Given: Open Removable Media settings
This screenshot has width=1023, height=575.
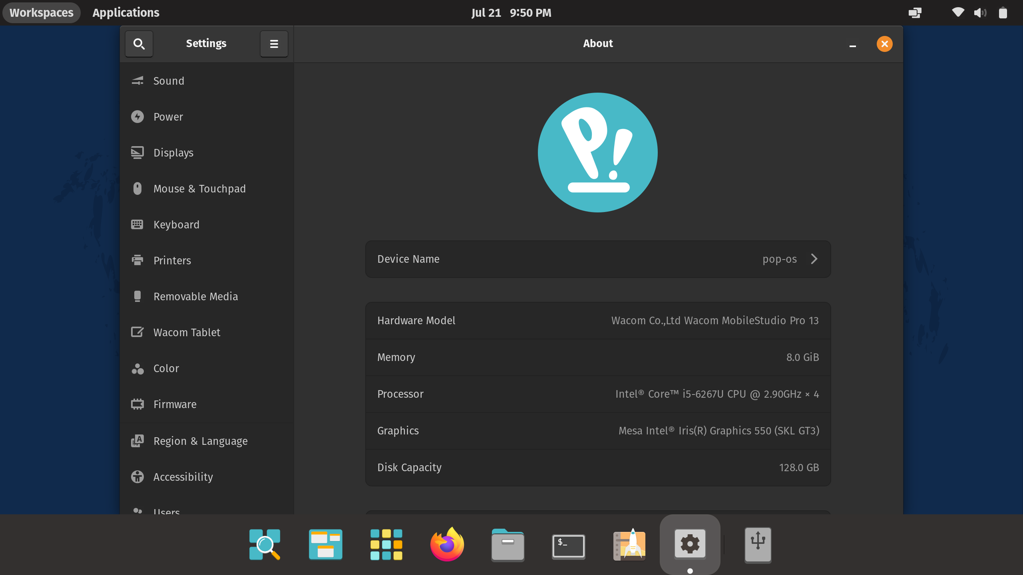Looking at the screenshot, I should click(195, 297).
